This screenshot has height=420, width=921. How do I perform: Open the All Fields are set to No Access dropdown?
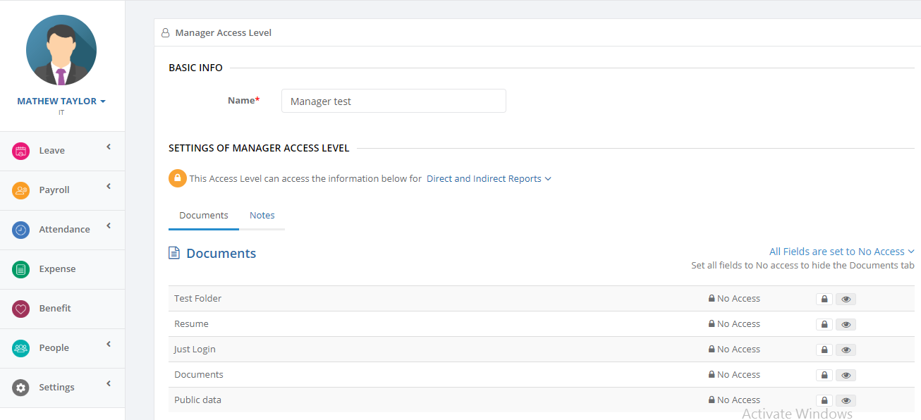[841, 252]
